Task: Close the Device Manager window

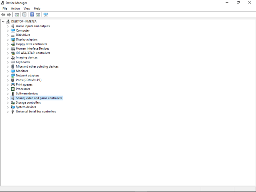Action: [x=250, y=3]
